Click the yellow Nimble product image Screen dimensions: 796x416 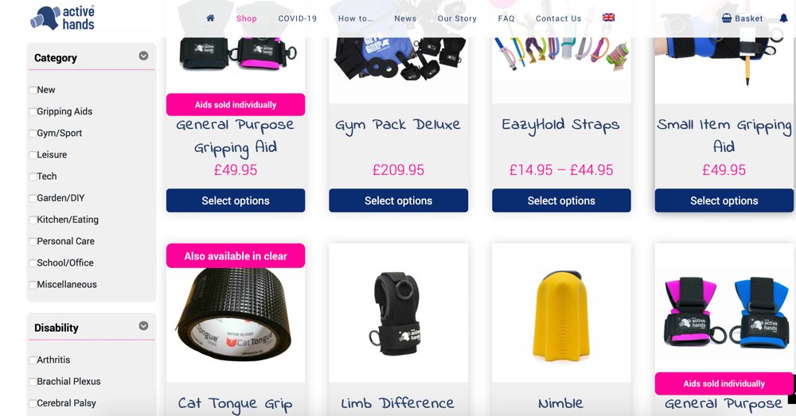(x=561, y=317)
